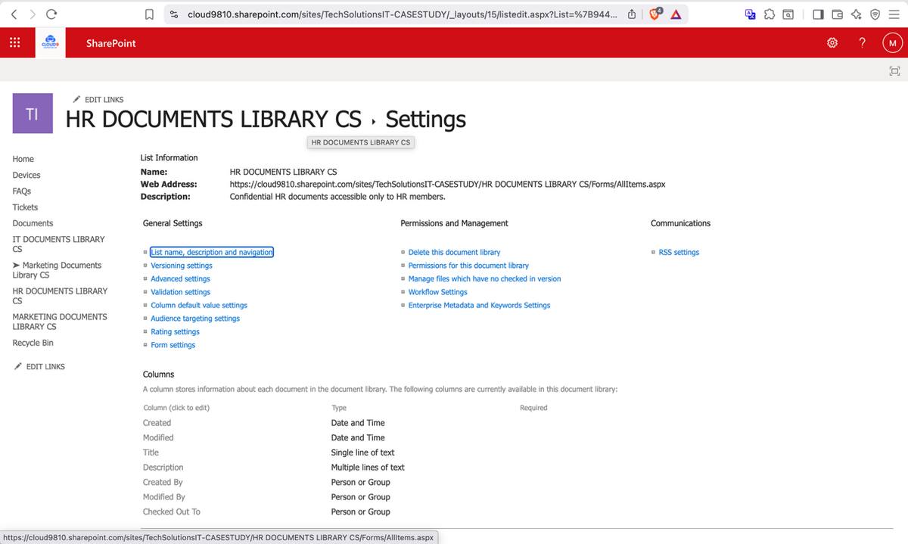Click the TI site logo tile
Viewport: 908px width, 544px height.
click(33, 113)
